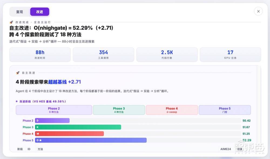Click the 方法 column header
Image resolution: width=270 pixels, height=159 pixels.
pos(40,149)
